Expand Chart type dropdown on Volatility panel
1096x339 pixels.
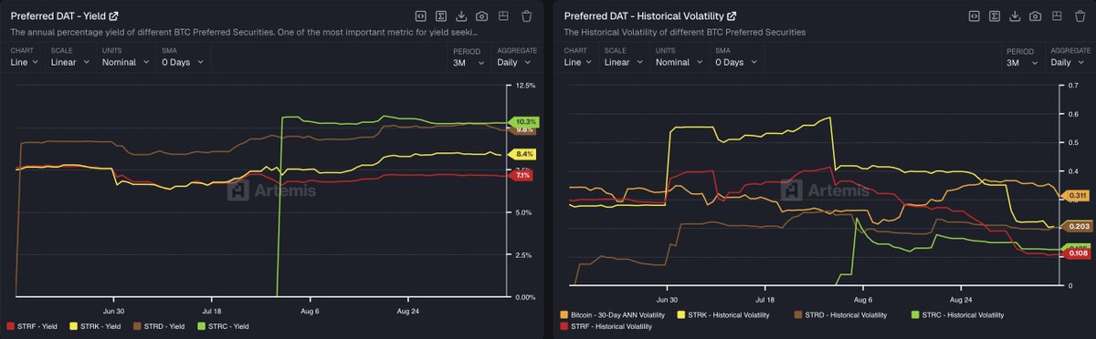point(578,62)
